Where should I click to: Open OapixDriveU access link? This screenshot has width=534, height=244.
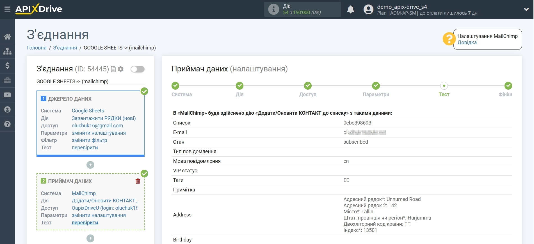click(104, 208)
